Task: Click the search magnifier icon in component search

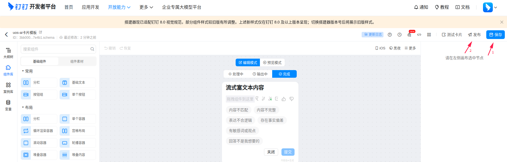Action: point(92,49)
